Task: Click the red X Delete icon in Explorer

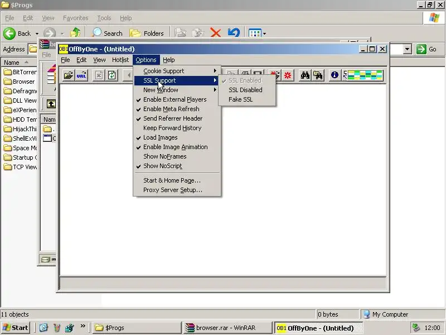Action: [x=215, y=33]
